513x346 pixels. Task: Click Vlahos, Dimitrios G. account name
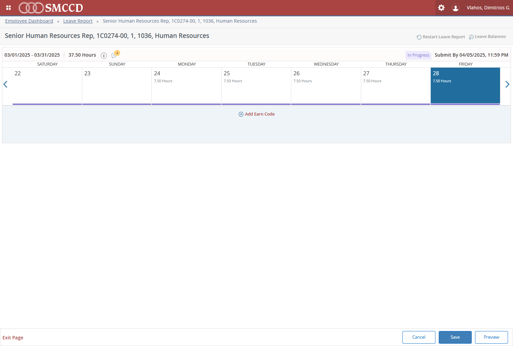pyautogui.click(x=488, y=8)
